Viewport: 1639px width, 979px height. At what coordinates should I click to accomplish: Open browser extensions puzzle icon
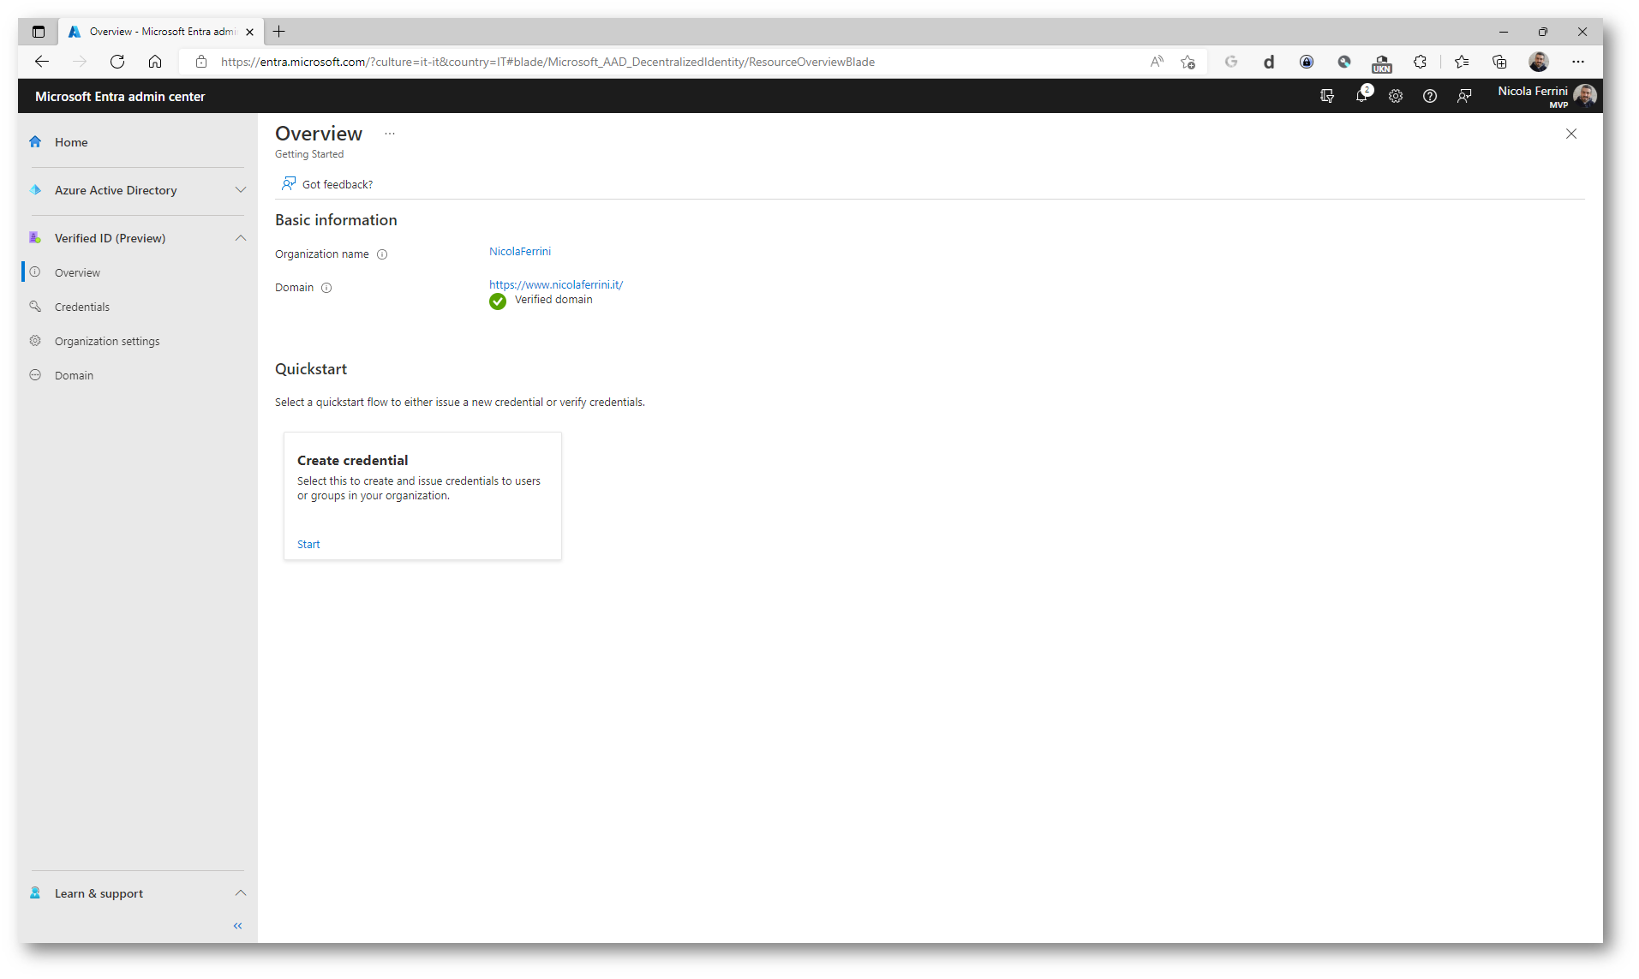click(1420, 62)
